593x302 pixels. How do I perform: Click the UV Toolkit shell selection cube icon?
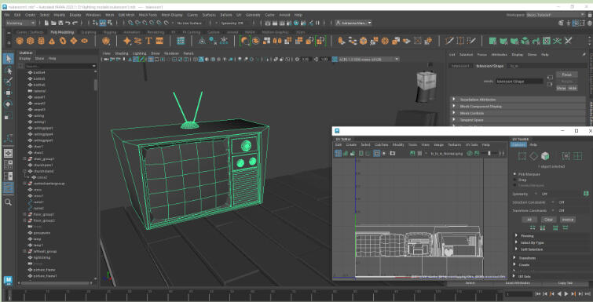point(544,156)
